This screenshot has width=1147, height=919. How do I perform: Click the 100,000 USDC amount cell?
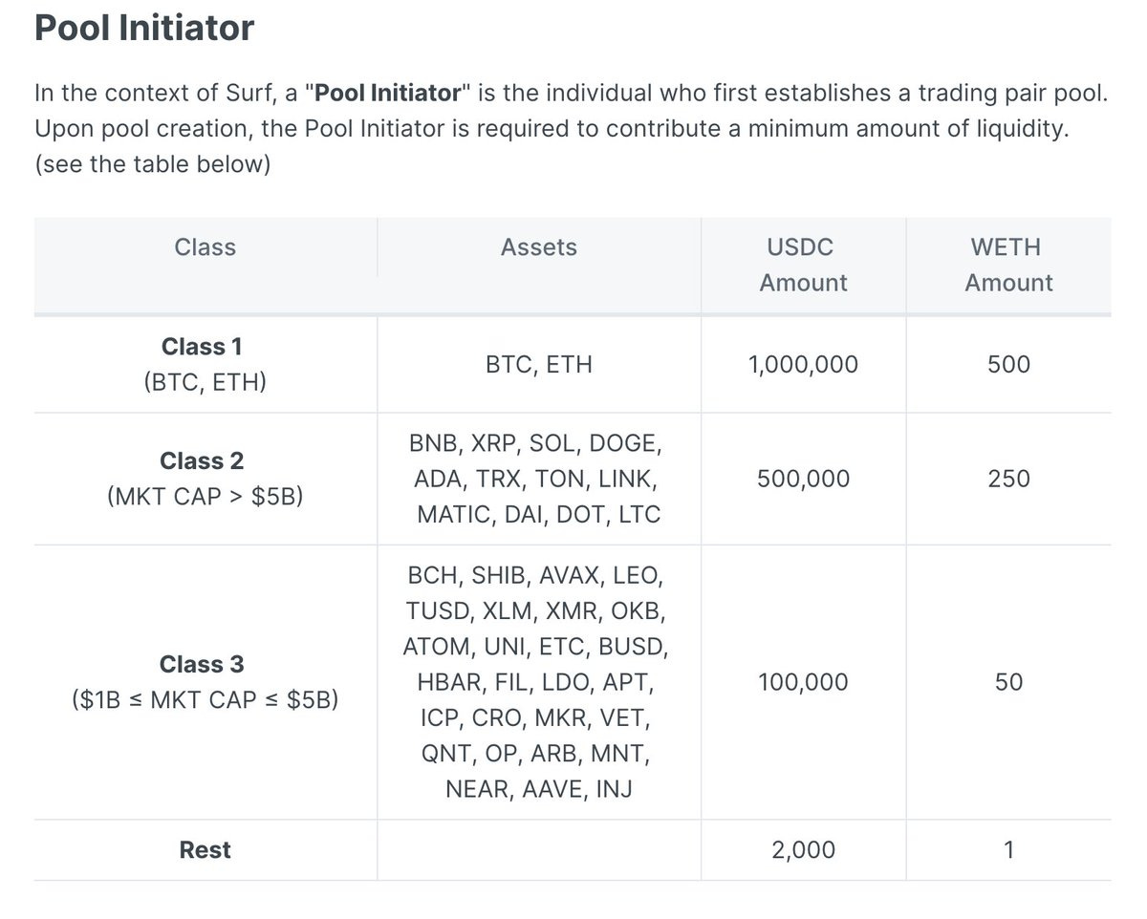coord(803,682)
